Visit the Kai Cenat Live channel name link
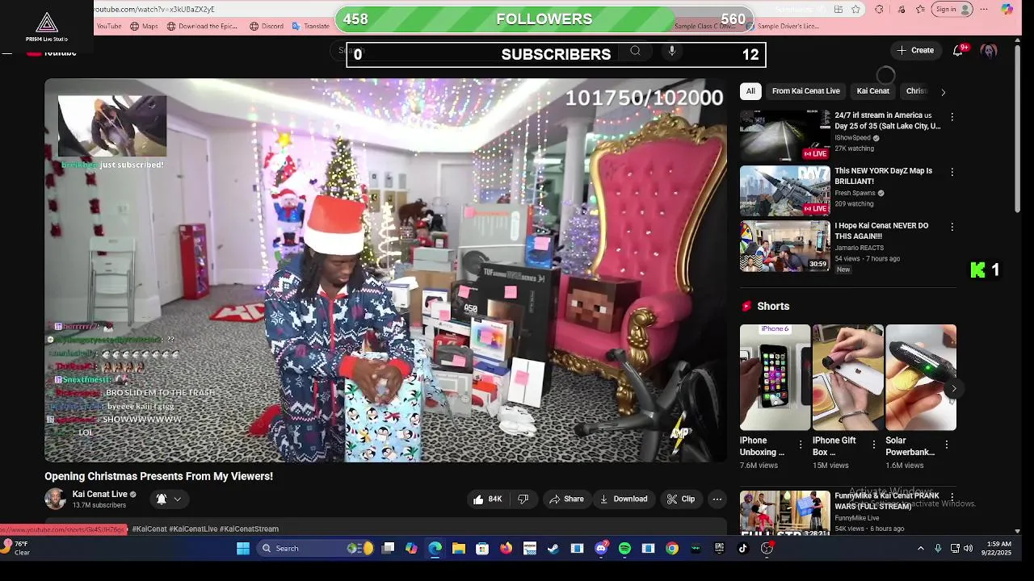 [100, 494]
